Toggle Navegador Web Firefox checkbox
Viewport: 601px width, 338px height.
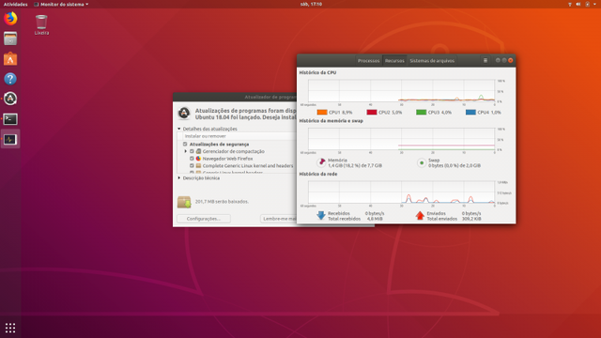(x=192, y=159)
